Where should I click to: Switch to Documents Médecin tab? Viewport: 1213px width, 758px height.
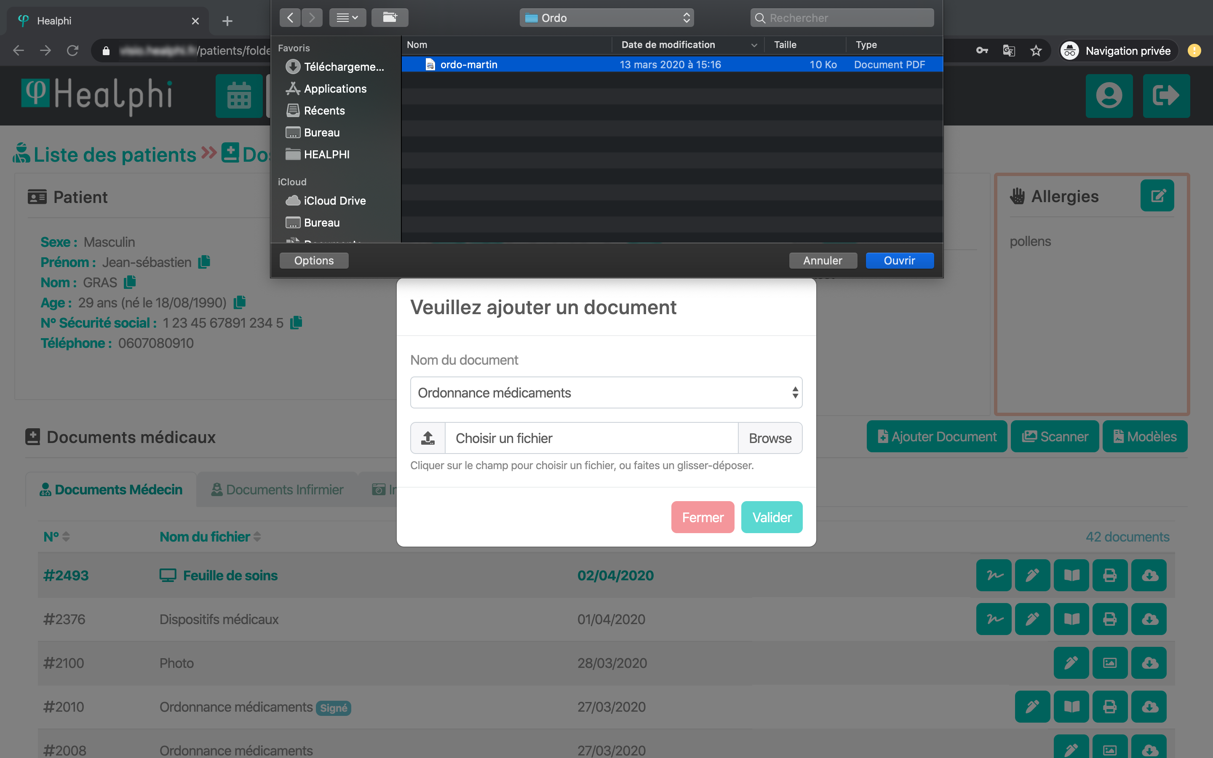click(x=111, y=489)
